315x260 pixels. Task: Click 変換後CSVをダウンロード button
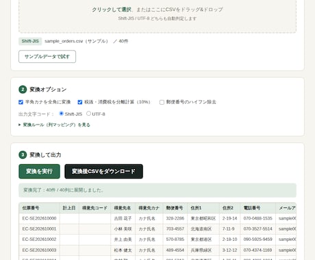click(x=103, y=171)
